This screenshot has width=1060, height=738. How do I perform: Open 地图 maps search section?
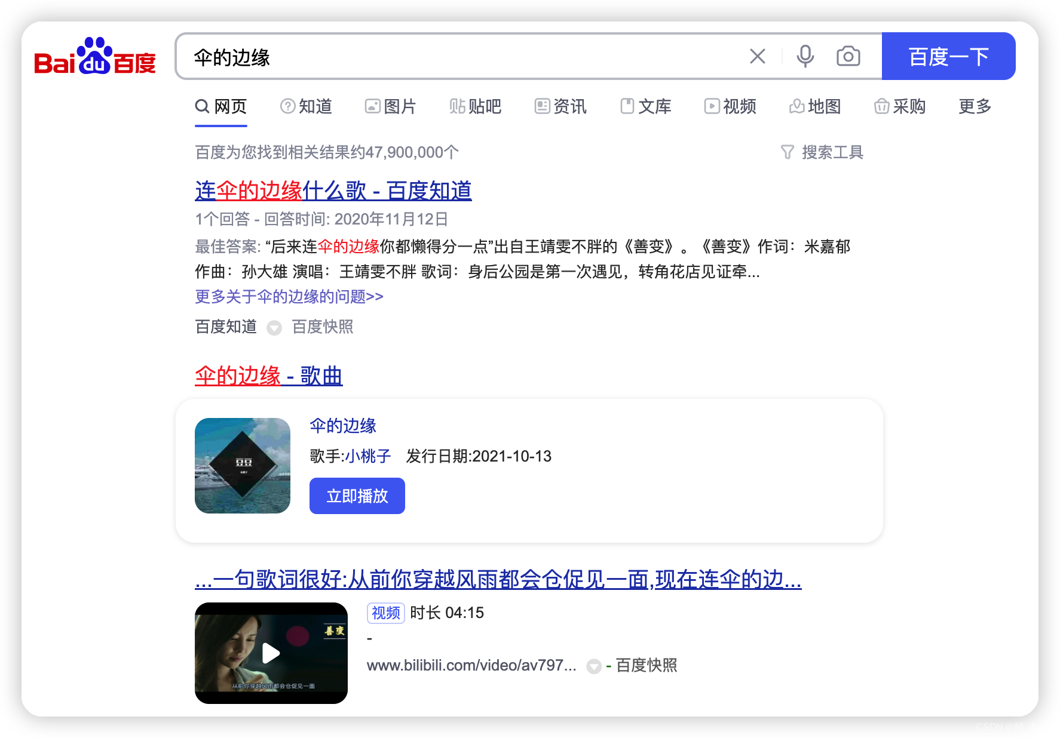coord(815,106)
